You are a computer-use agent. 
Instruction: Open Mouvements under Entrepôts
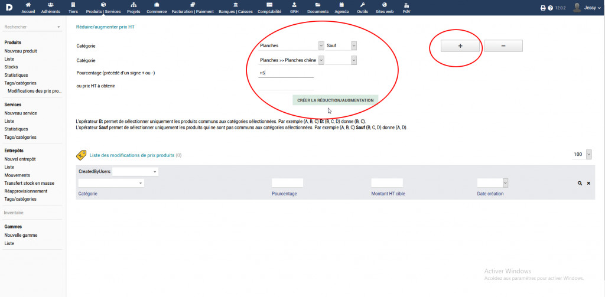pos(17,175)
